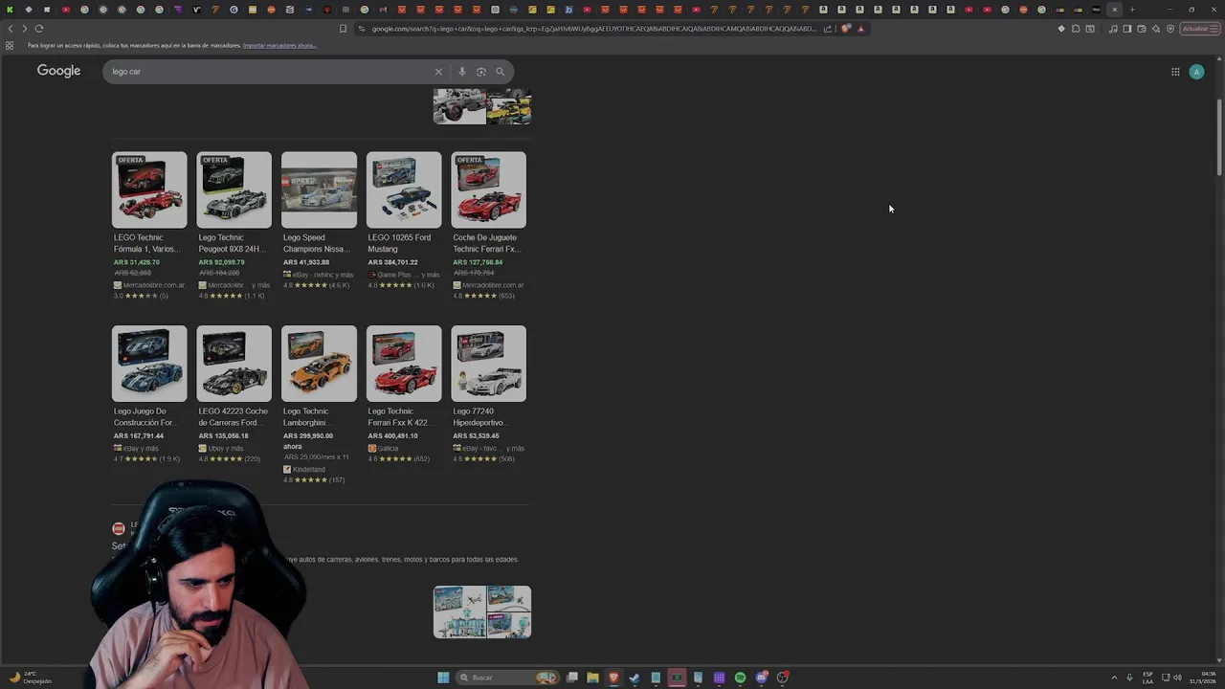The height and width of the screenshot is (689, 1225).
Task: Open Lego Technic Lamborghini product image
Action: click(x=319, y=364)
